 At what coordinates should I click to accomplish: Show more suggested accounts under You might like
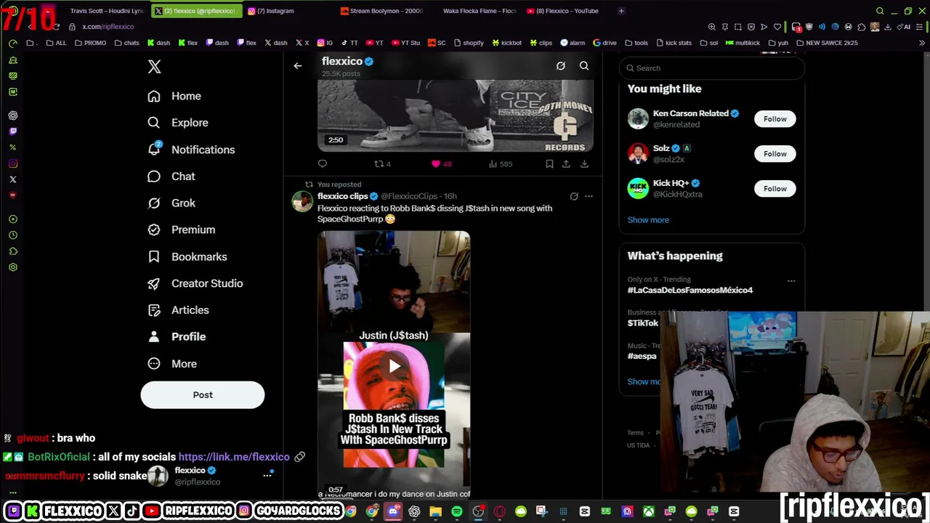click(x=648, y=220)
